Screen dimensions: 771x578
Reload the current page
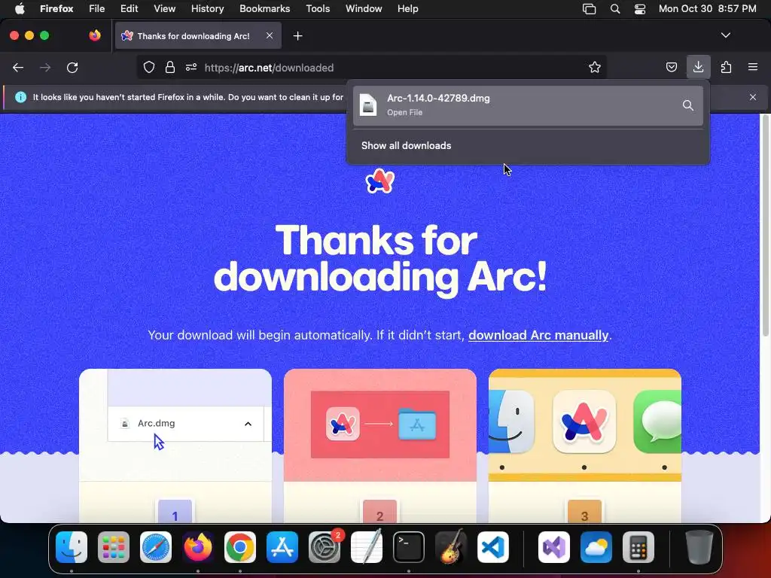(72, 67)
